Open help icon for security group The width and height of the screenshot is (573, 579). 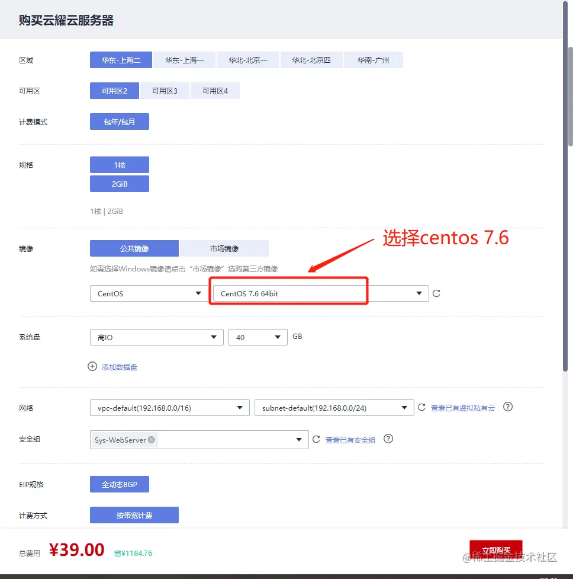388,439
